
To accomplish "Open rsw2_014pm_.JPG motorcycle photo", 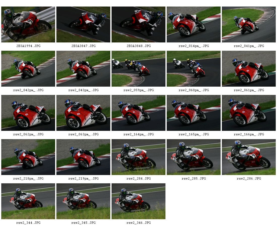I will point(194,25).
